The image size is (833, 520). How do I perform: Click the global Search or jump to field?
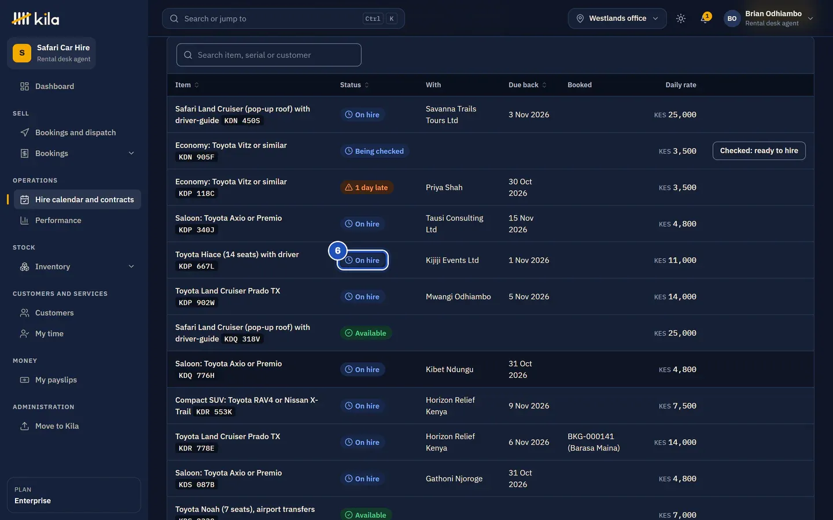pos(283,18)
